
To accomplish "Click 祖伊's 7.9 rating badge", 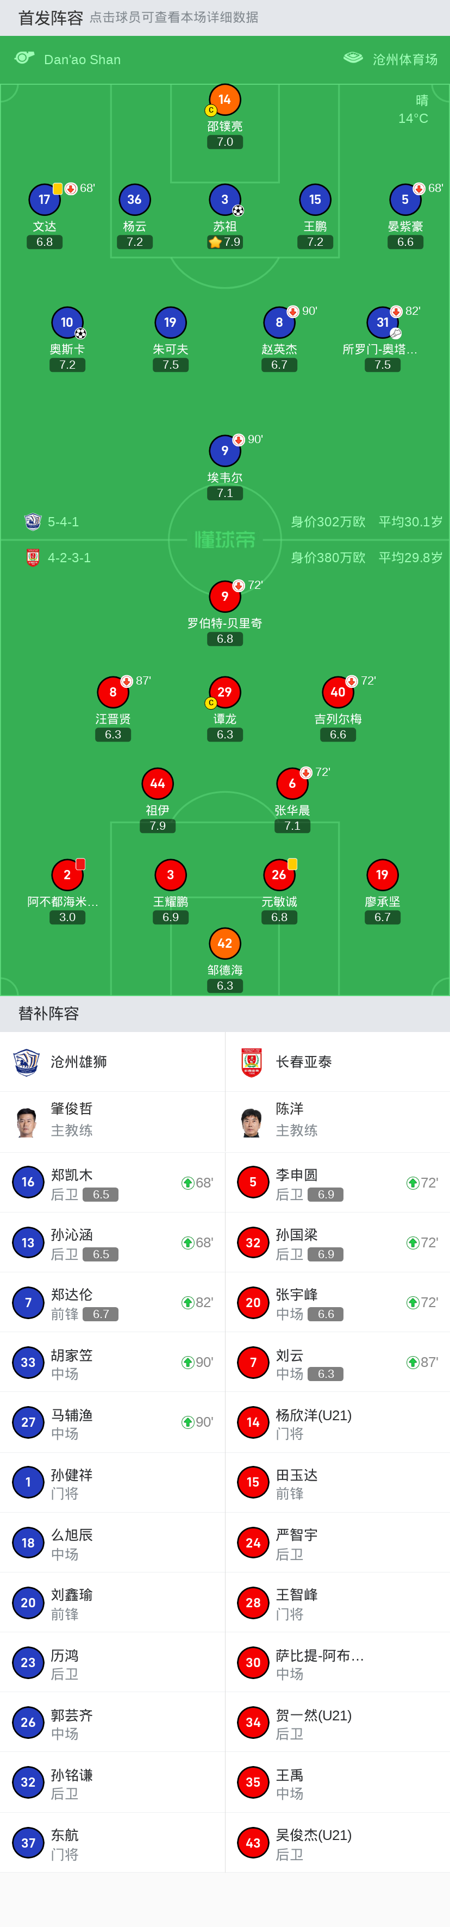I will pyautogui.click(x=158, y=826).
